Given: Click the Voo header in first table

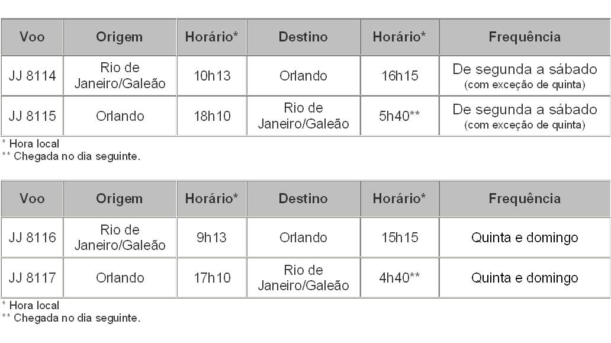Looking at the screenshot, I should (33, 37).
